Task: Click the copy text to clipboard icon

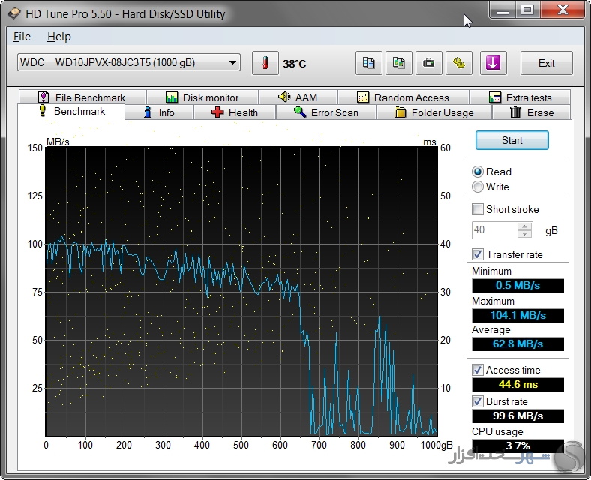Action: (368, 63)
